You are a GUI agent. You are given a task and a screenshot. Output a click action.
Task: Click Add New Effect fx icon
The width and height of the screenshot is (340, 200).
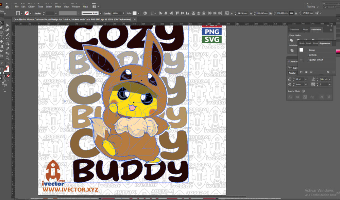(x=311, y=72)
